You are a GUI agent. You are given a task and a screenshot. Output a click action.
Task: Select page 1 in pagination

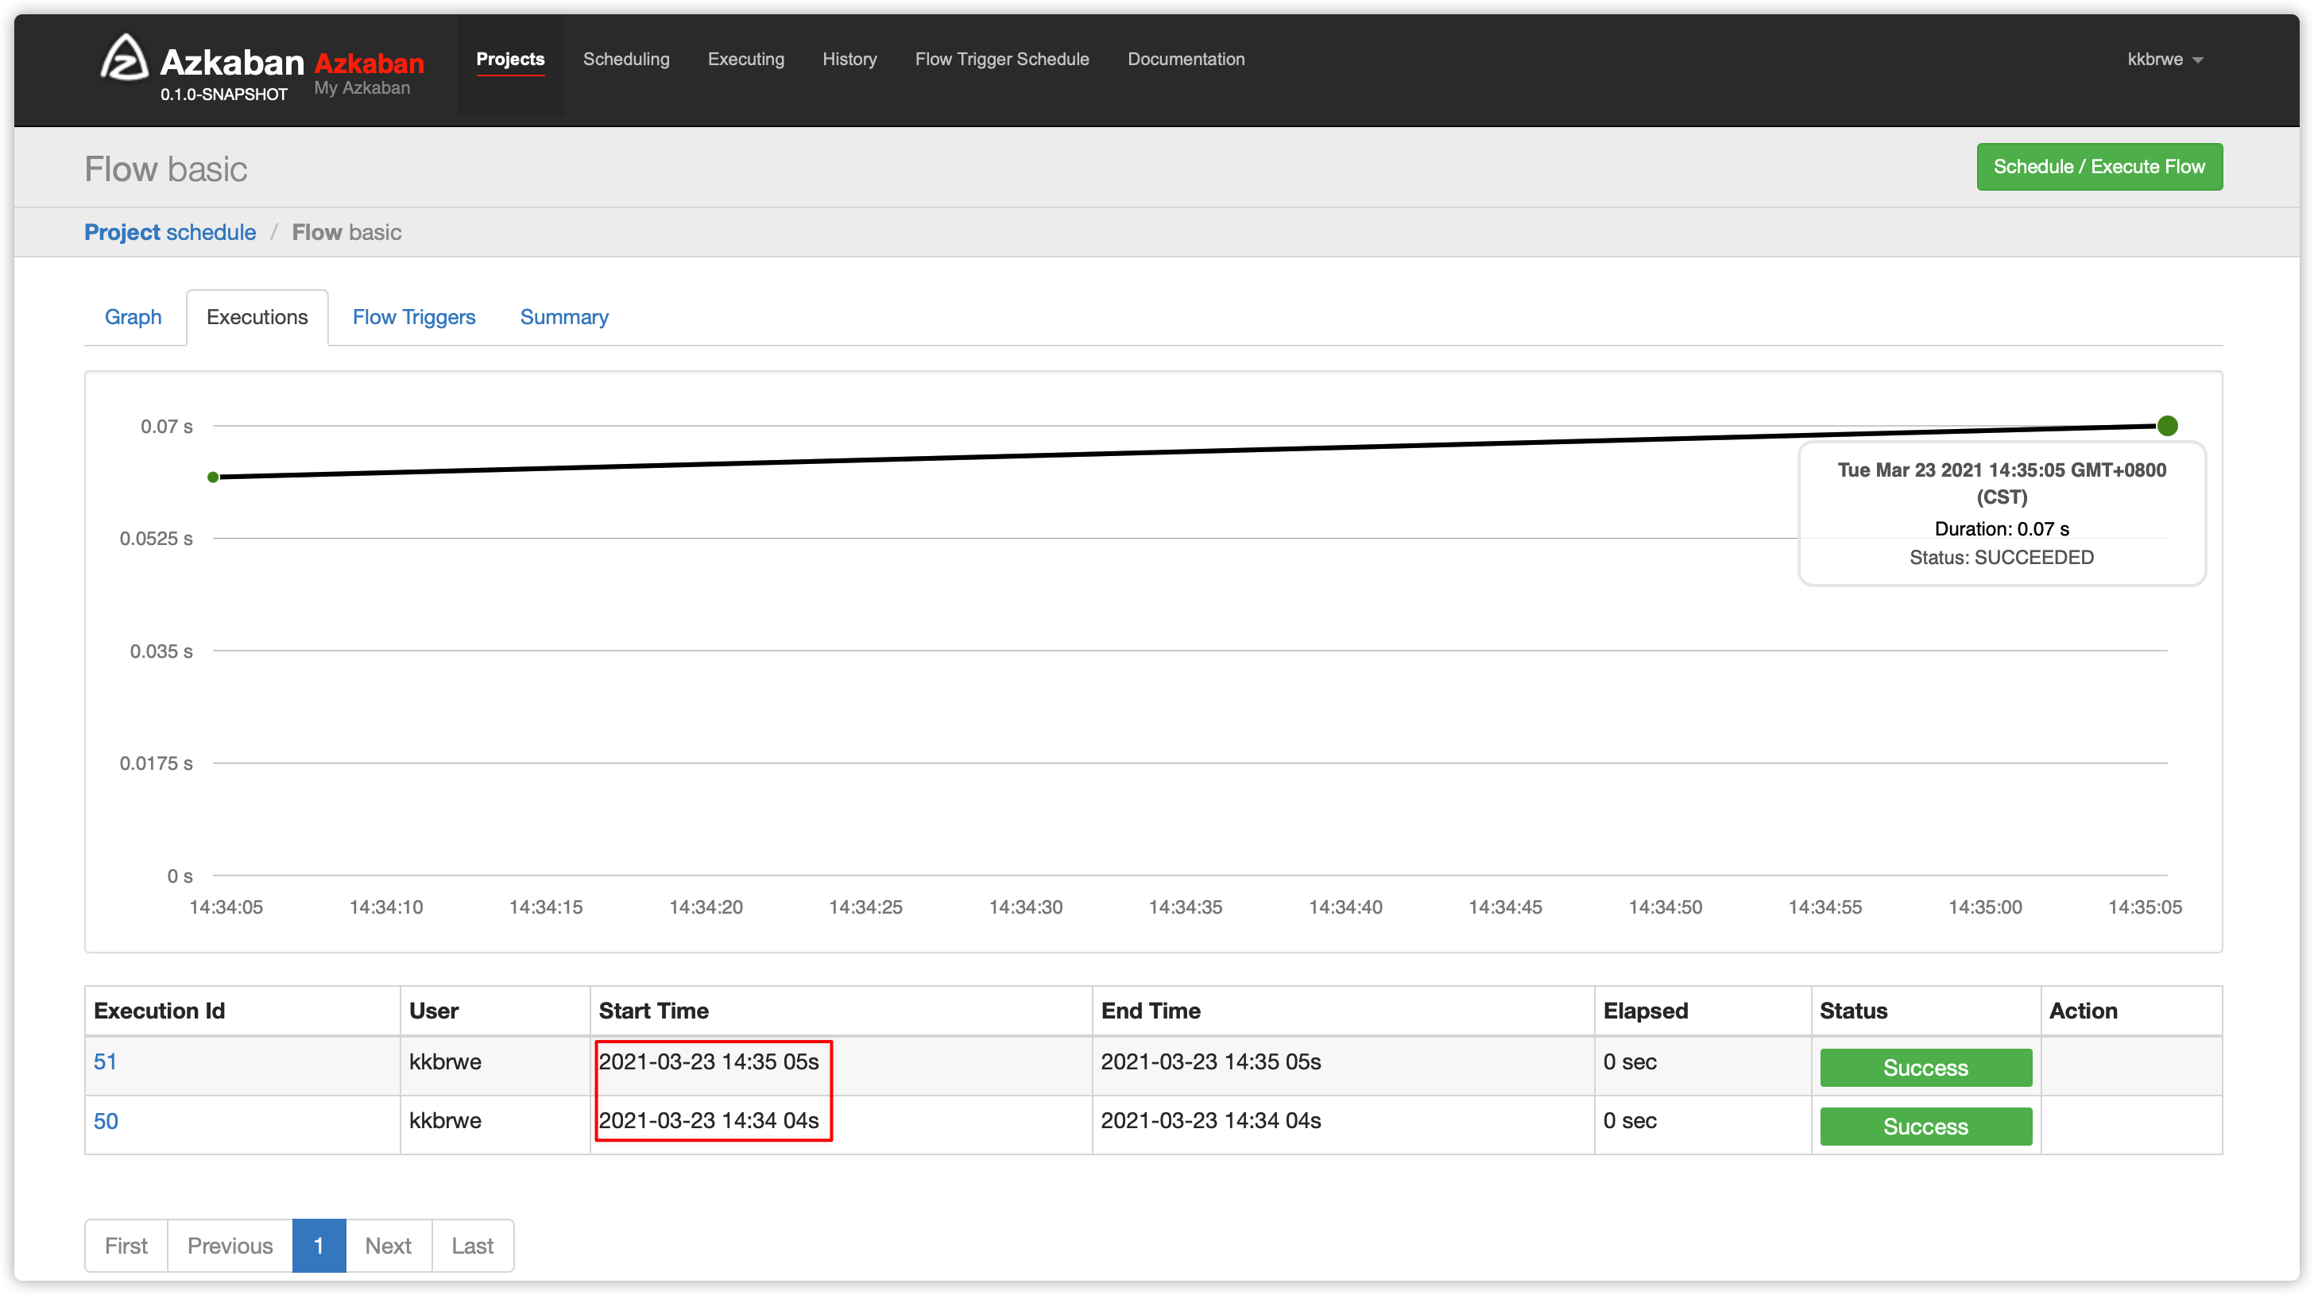click(319, 1246)
